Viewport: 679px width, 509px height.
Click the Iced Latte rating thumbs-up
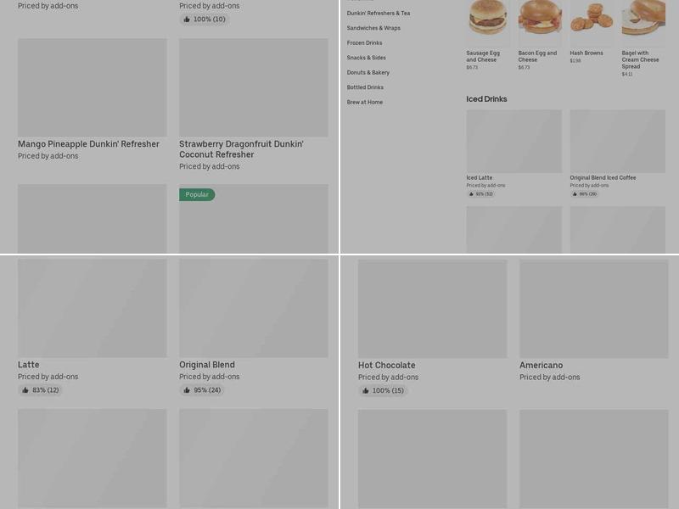pyautogui.click(x=472, y=194)
